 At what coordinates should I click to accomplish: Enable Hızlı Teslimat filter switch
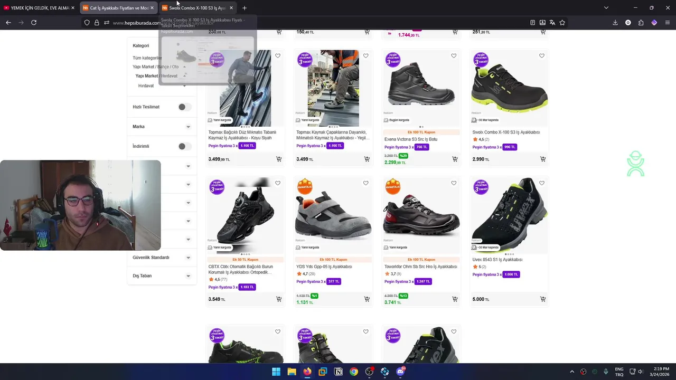184,107
